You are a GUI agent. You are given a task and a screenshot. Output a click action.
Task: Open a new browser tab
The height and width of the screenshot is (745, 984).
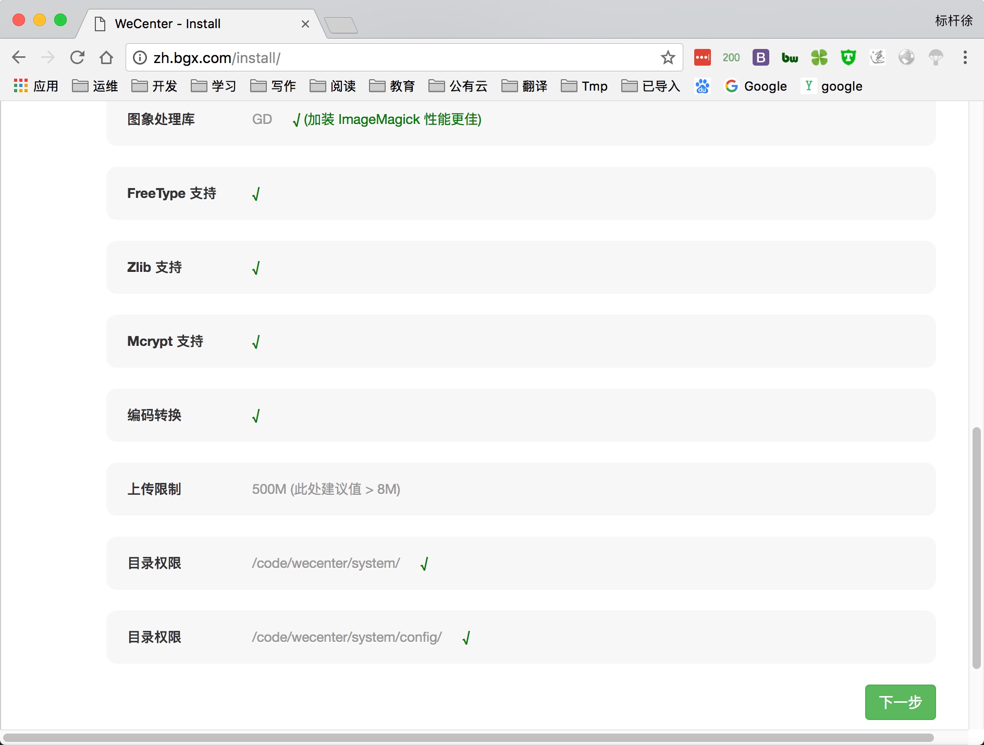click(x=341, y=25)
